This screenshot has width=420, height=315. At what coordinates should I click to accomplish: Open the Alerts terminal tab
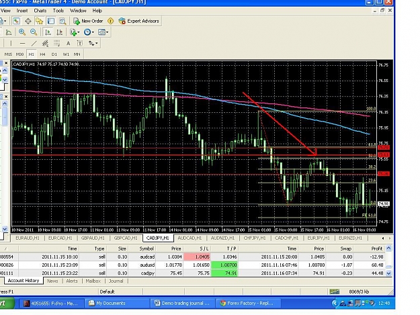click(x=72, y=281)
